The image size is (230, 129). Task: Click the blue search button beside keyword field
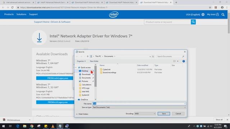193,22
